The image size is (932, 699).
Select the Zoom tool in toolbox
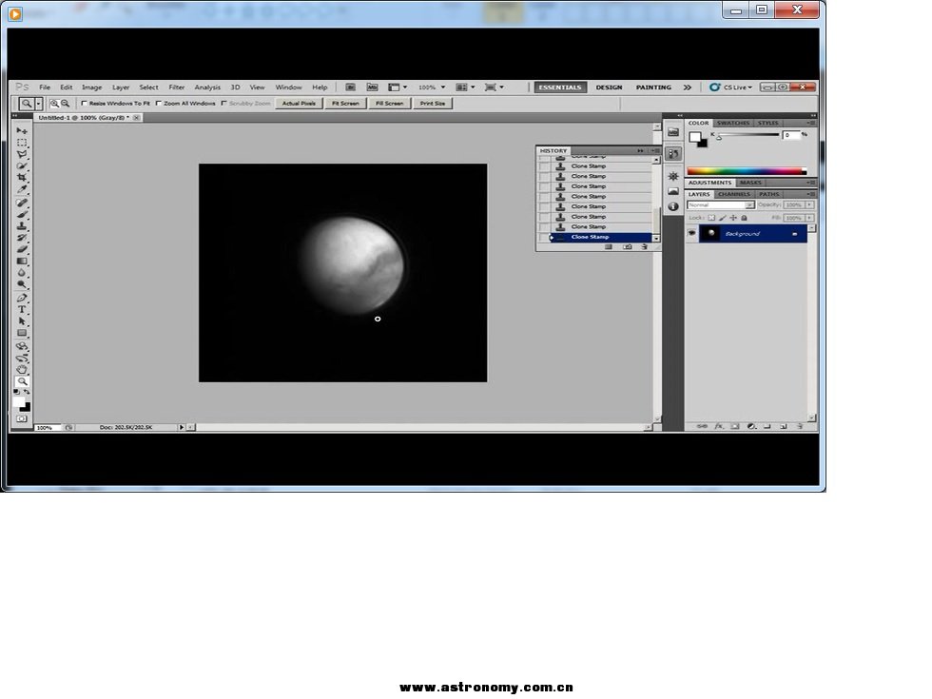[22, 381]
